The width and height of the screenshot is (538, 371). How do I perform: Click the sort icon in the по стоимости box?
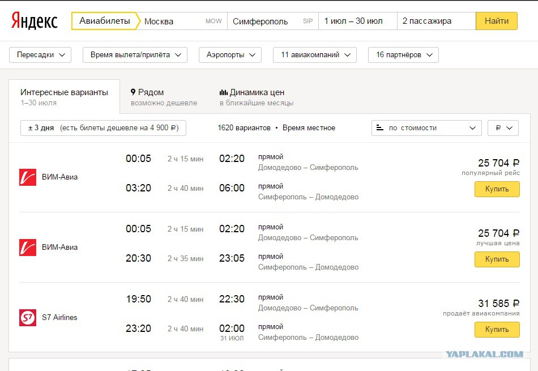[x=380, y=127]
